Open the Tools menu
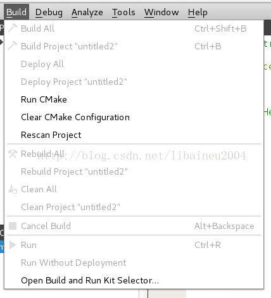Image resolution: width=271 pixels, height=298 pixels. pyautogui.click(x=123, y=12)
